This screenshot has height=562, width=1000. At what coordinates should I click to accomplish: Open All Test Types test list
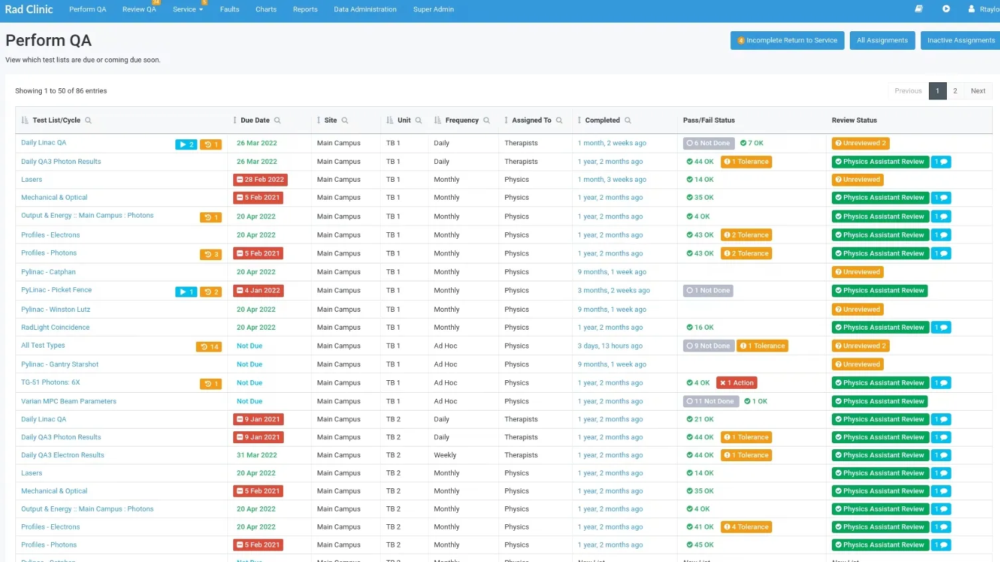click(x=43, y=345)
